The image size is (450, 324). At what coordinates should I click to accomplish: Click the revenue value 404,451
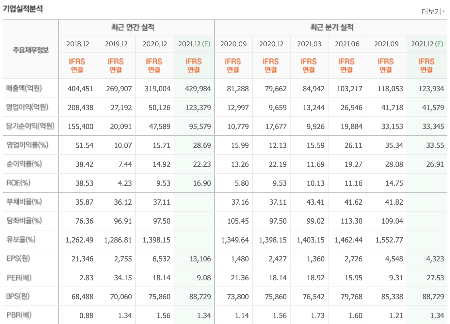pos(80,89)
